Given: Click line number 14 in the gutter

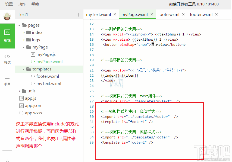Looking at the screenshot, I should (92, 34).
